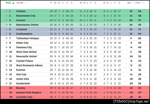
Task: Click the arrow icon on Sunderland's row
Action: [7, 83]
